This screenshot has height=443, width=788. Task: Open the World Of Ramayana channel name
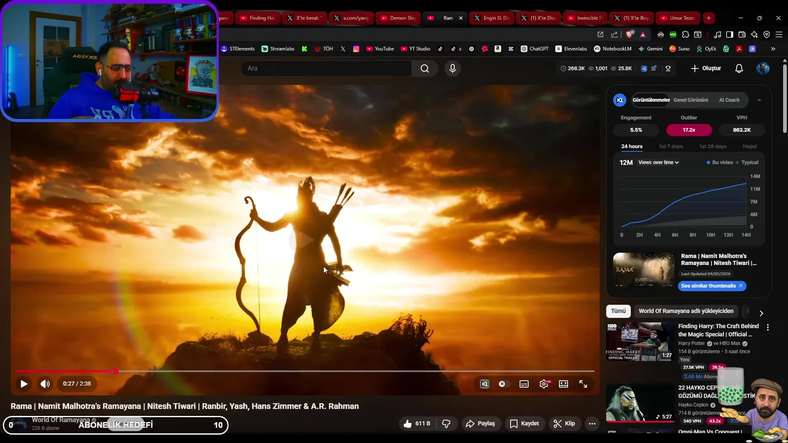click(60, 420)
